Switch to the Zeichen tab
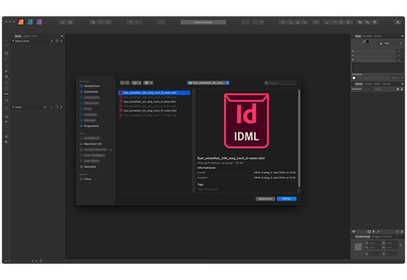407x280 pixels. point(368,84)
